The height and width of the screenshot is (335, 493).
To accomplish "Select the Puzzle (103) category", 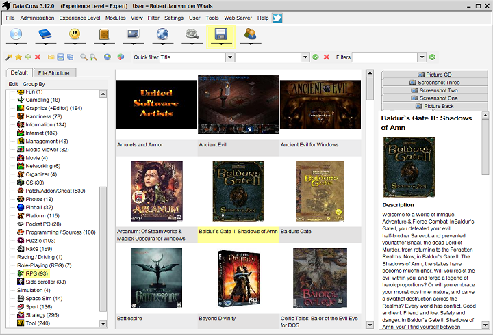I will 40,241.
